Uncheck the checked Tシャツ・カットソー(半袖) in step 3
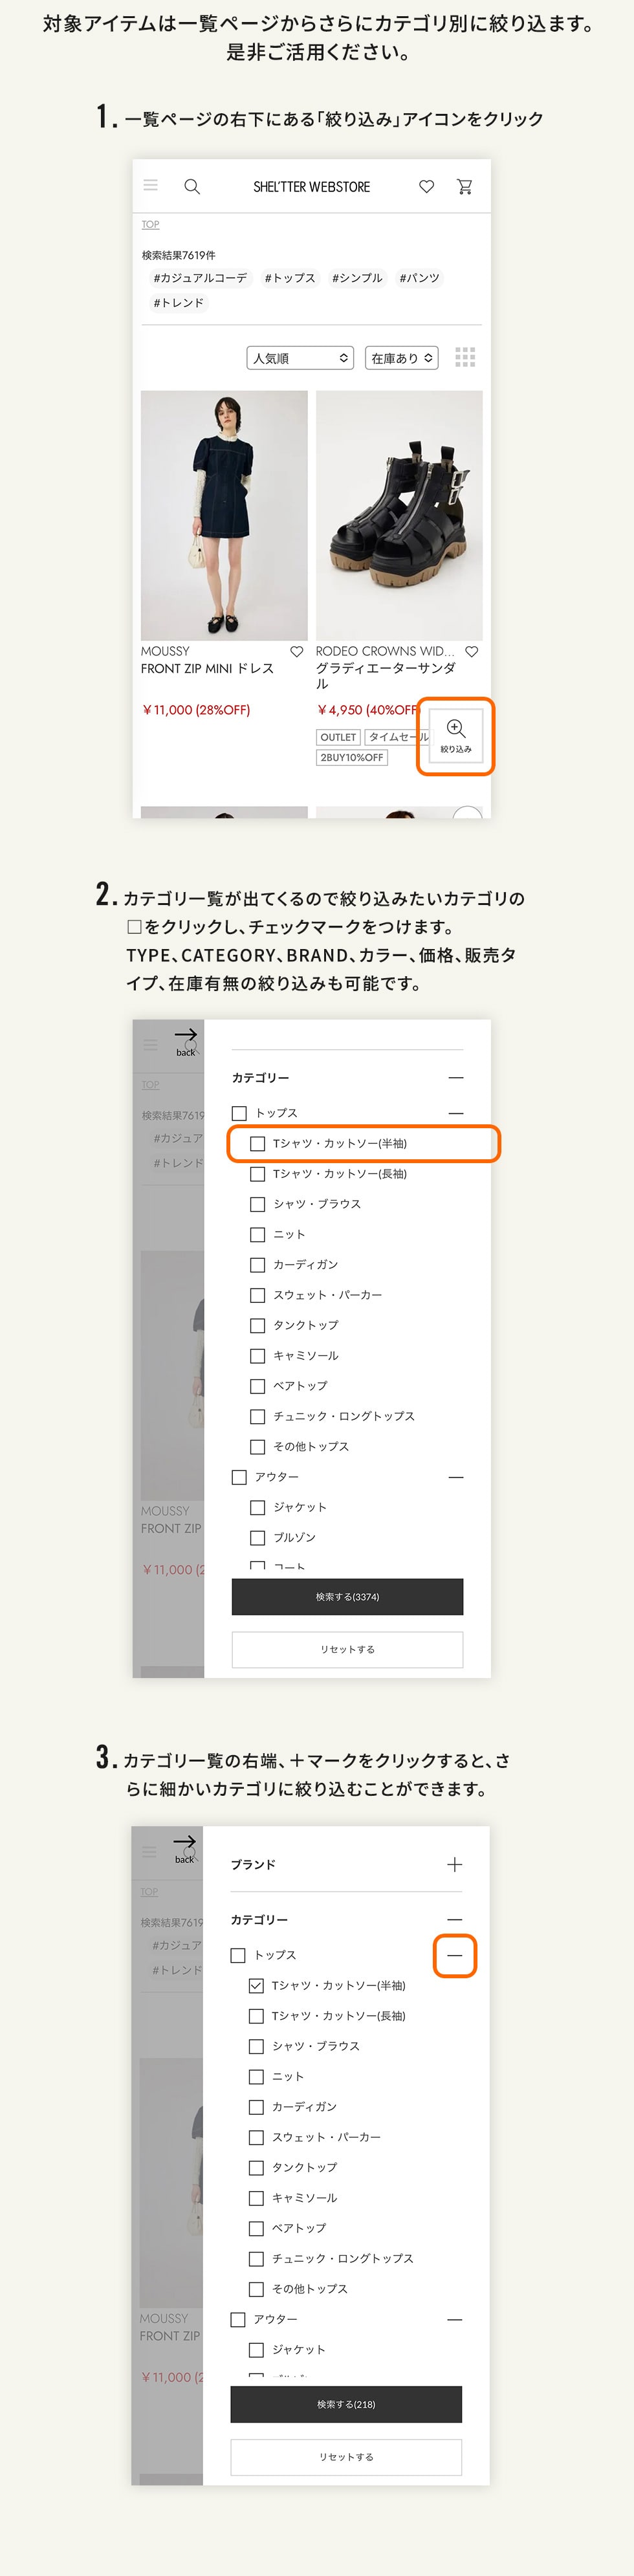Viewport: 634px width, 2576px height. [256, 1985]
